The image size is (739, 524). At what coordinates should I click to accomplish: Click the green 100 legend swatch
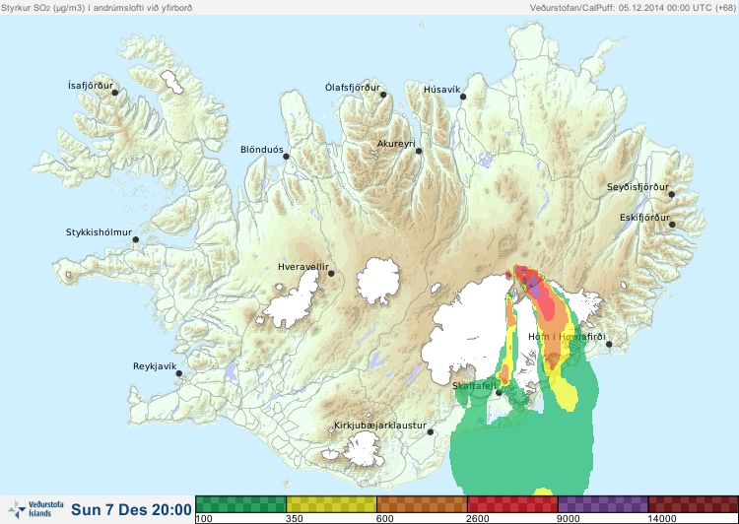coord(240,504)
